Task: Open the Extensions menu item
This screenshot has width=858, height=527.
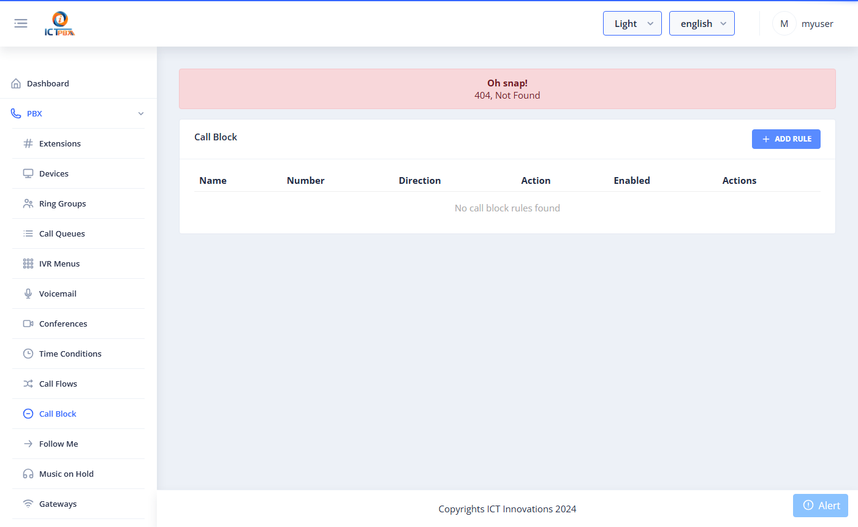Action: click(78, 143)
